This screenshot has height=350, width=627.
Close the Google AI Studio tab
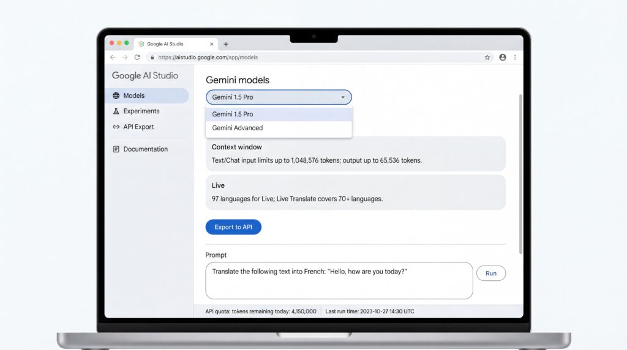coord(211,44)
